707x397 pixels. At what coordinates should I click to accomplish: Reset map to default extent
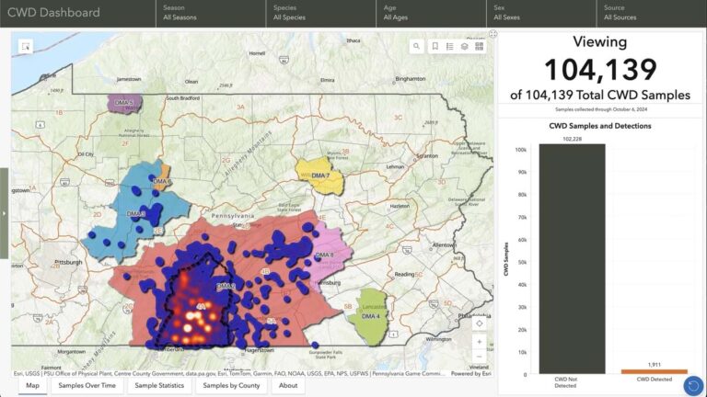[480, 323]
